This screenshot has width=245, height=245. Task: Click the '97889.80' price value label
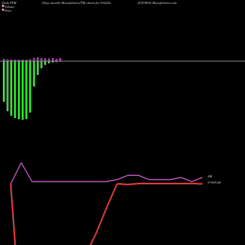214,183
